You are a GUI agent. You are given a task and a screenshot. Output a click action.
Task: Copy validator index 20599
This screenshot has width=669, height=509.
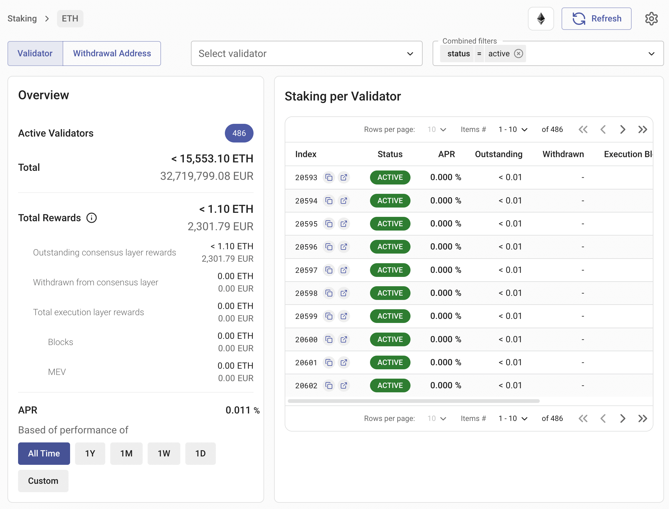329,316
